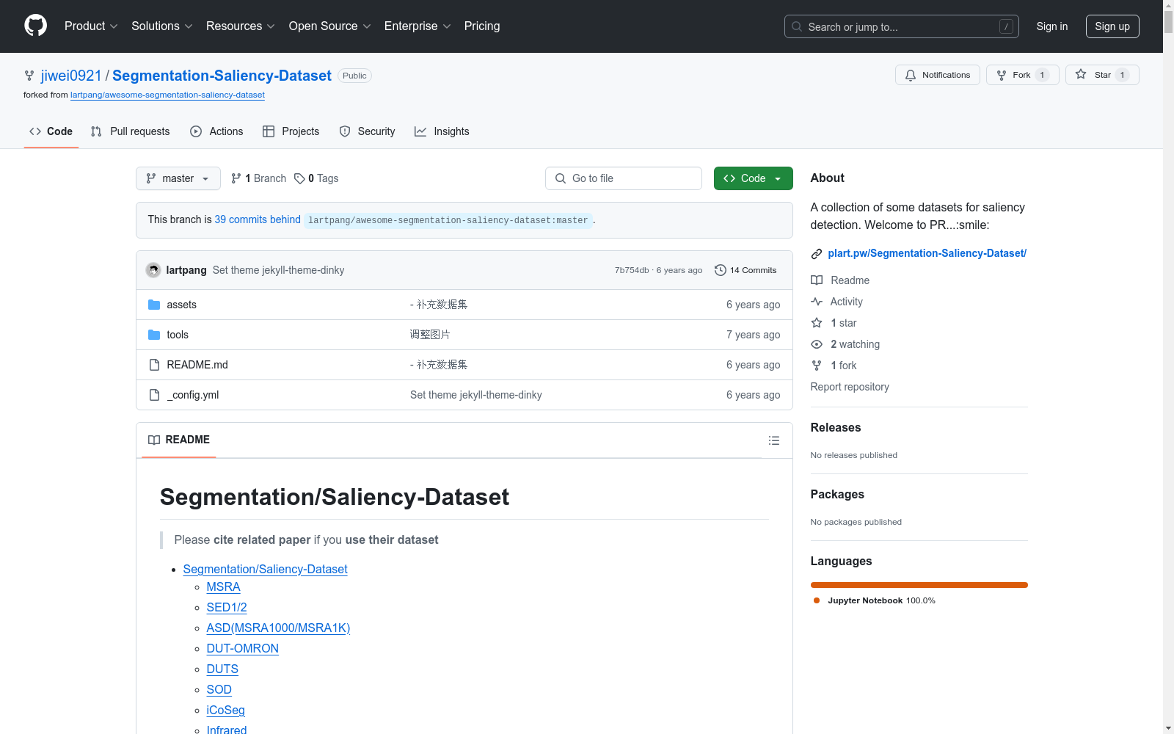1174x734 pixels.
Task: Expand the Open Source menu
Action: [330, 26]
